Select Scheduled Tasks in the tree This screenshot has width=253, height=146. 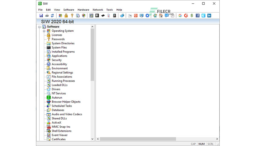pos(62,106)
